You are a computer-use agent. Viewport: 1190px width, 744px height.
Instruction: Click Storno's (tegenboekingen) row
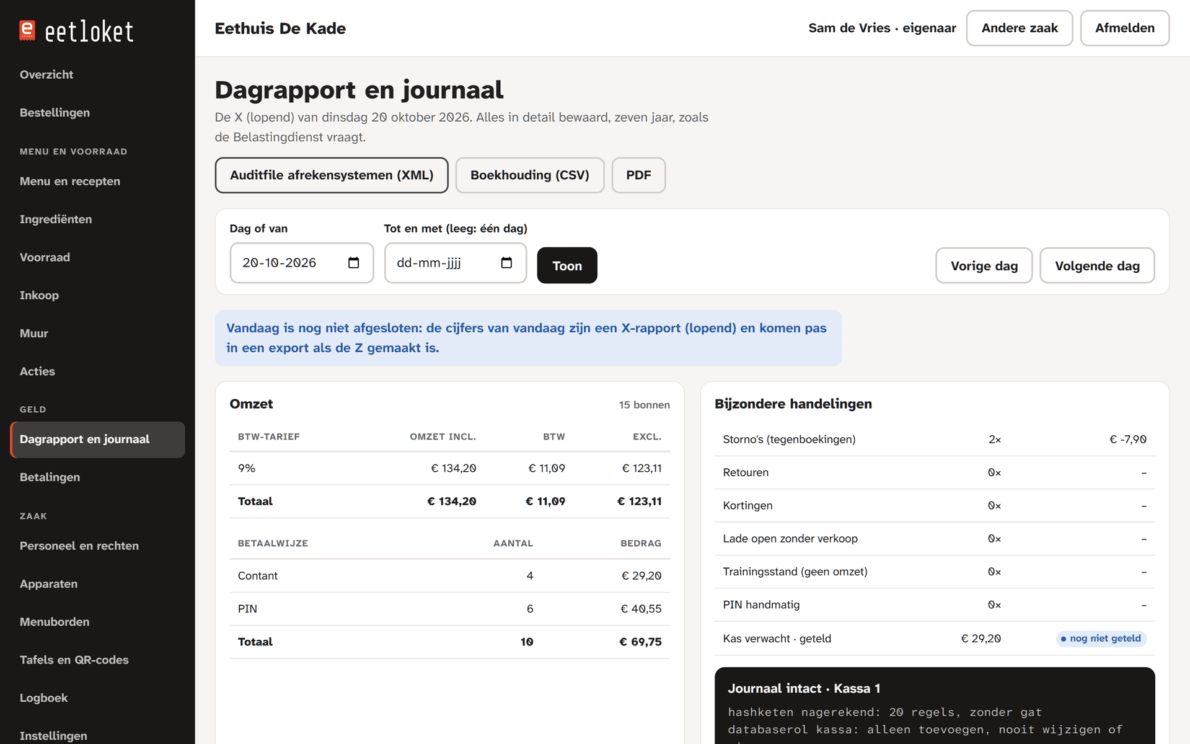(935, 440)
